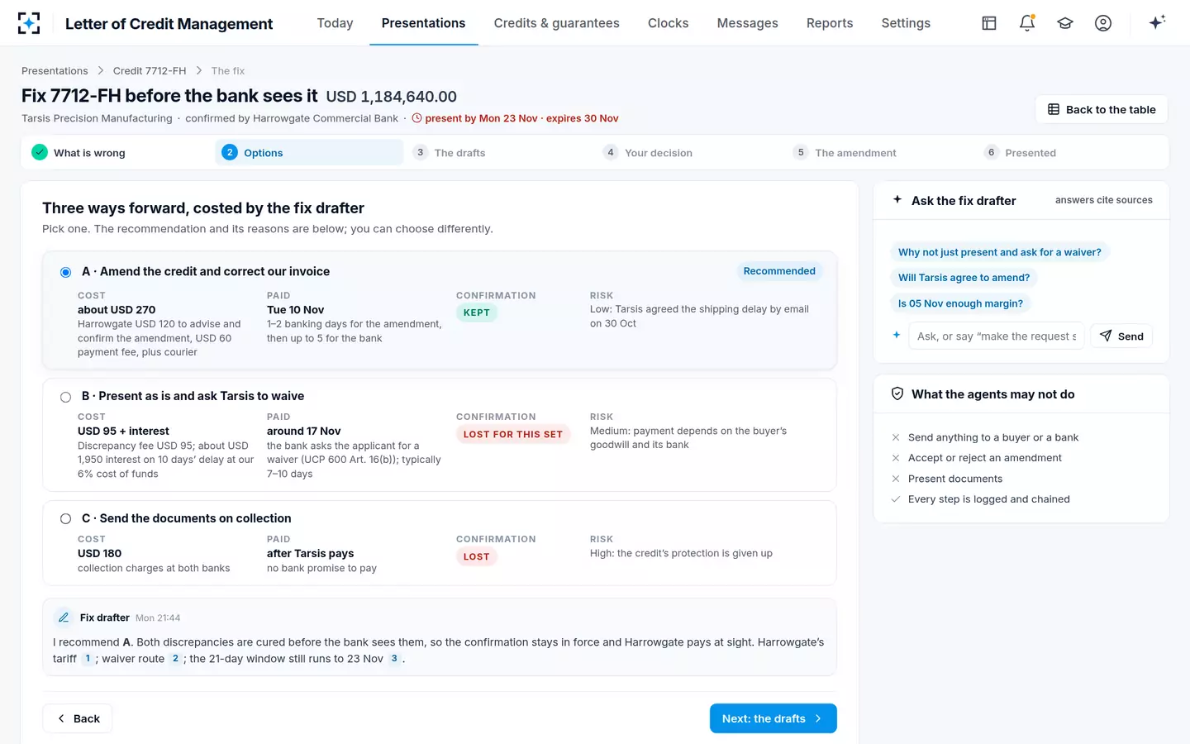This screenshot has width=1190, height=744.
Task: Focus the Ask the fix drafter input
Action: [996, 336]
